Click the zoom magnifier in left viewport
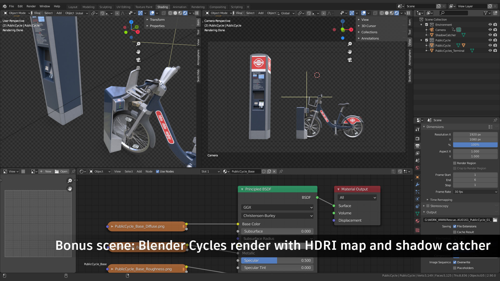The width and height of the screenshot is (500, 281). [x=138, y=44]
